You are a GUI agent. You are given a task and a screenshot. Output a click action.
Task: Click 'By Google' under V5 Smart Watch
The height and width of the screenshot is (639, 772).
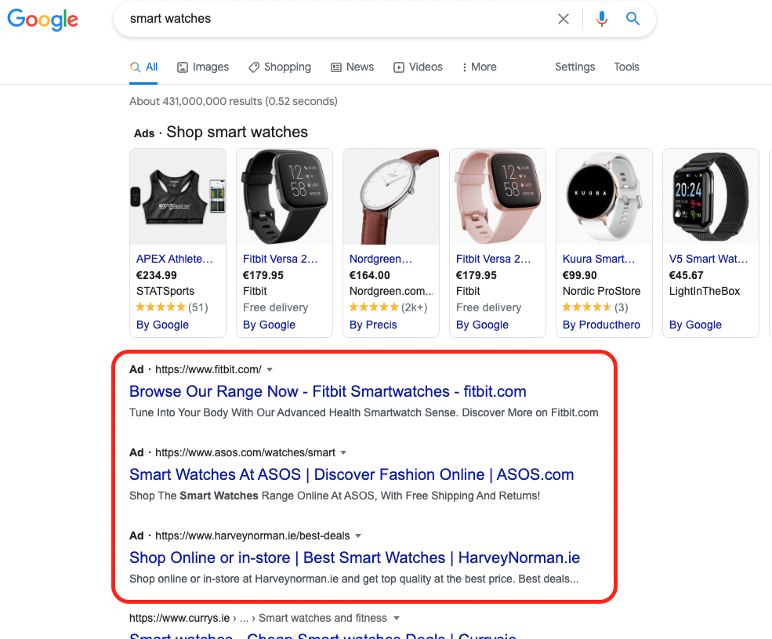[695, 325]
